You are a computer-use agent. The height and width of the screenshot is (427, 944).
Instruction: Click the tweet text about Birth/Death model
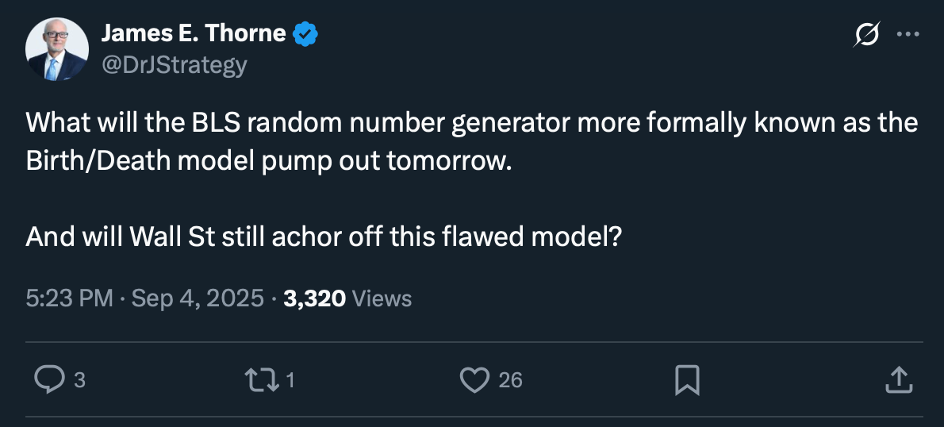(x=471, y=142)
